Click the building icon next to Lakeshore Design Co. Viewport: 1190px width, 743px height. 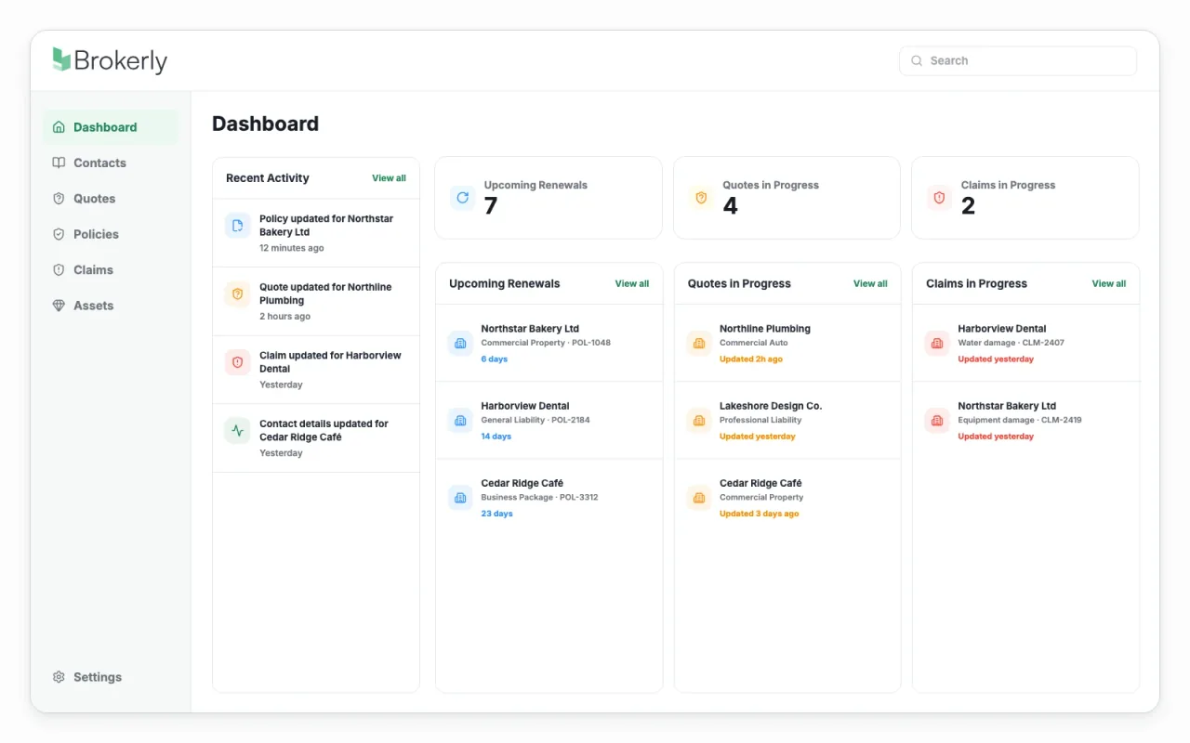(698, 421)
